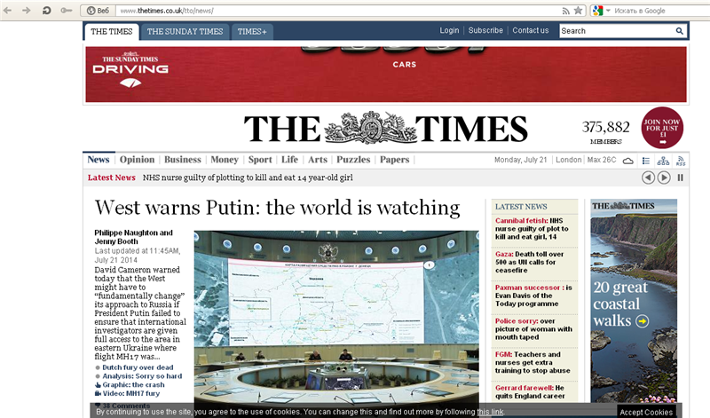The width and height of the screenshot is (710, 418).
Task: Open the Sport section menu
Action: 260,160
